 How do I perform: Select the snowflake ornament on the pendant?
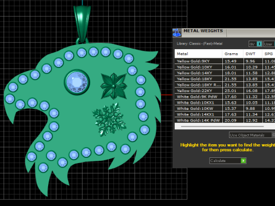(x=109, y=120)
